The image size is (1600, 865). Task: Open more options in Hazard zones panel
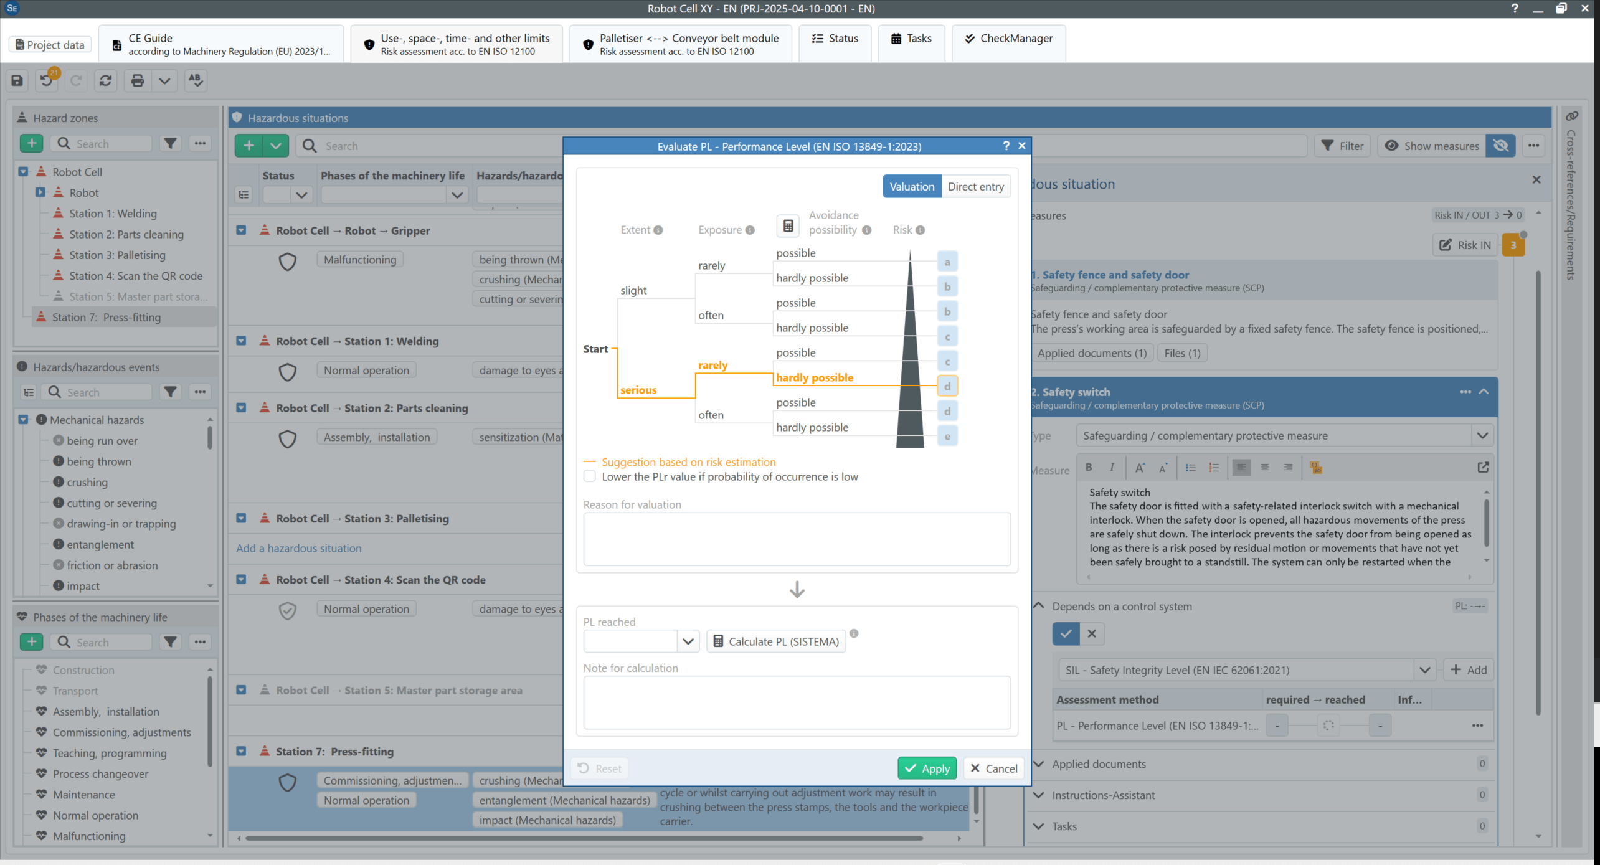tap(200, 143)
